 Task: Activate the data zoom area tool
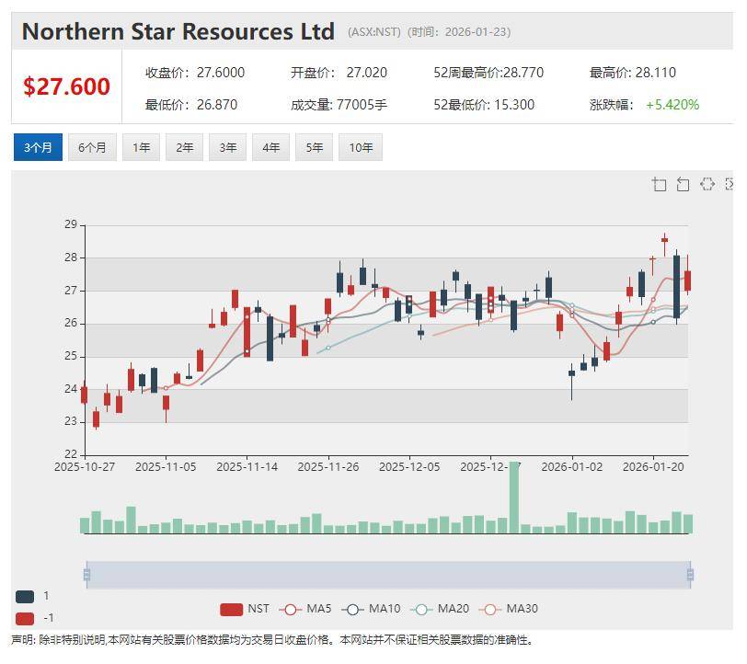coord(659,185)
